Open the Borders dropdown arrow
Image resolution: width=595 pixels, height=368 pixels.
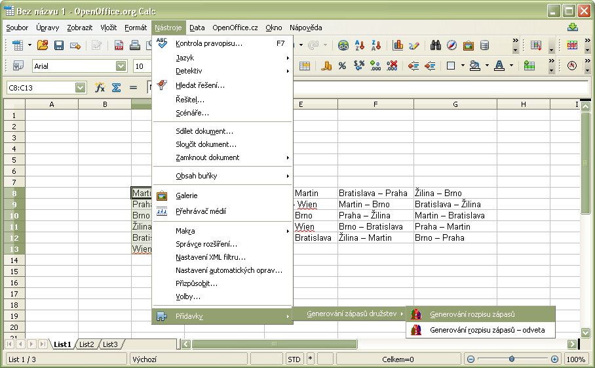[x=463, y=66]
